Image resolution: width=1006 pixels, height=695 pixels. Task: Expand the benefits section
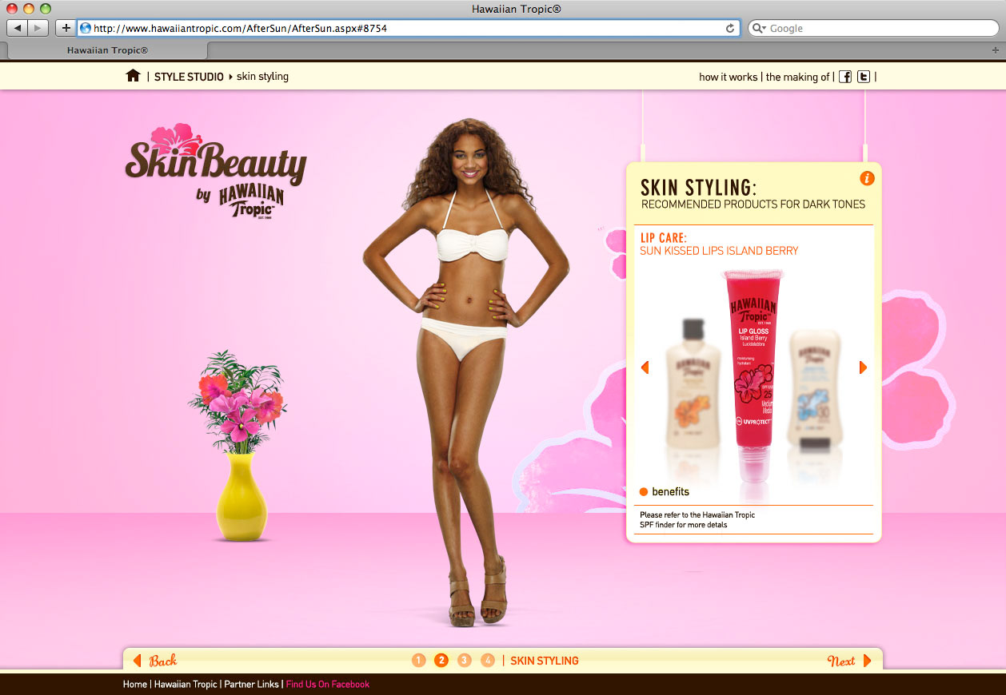pos(665,491)
